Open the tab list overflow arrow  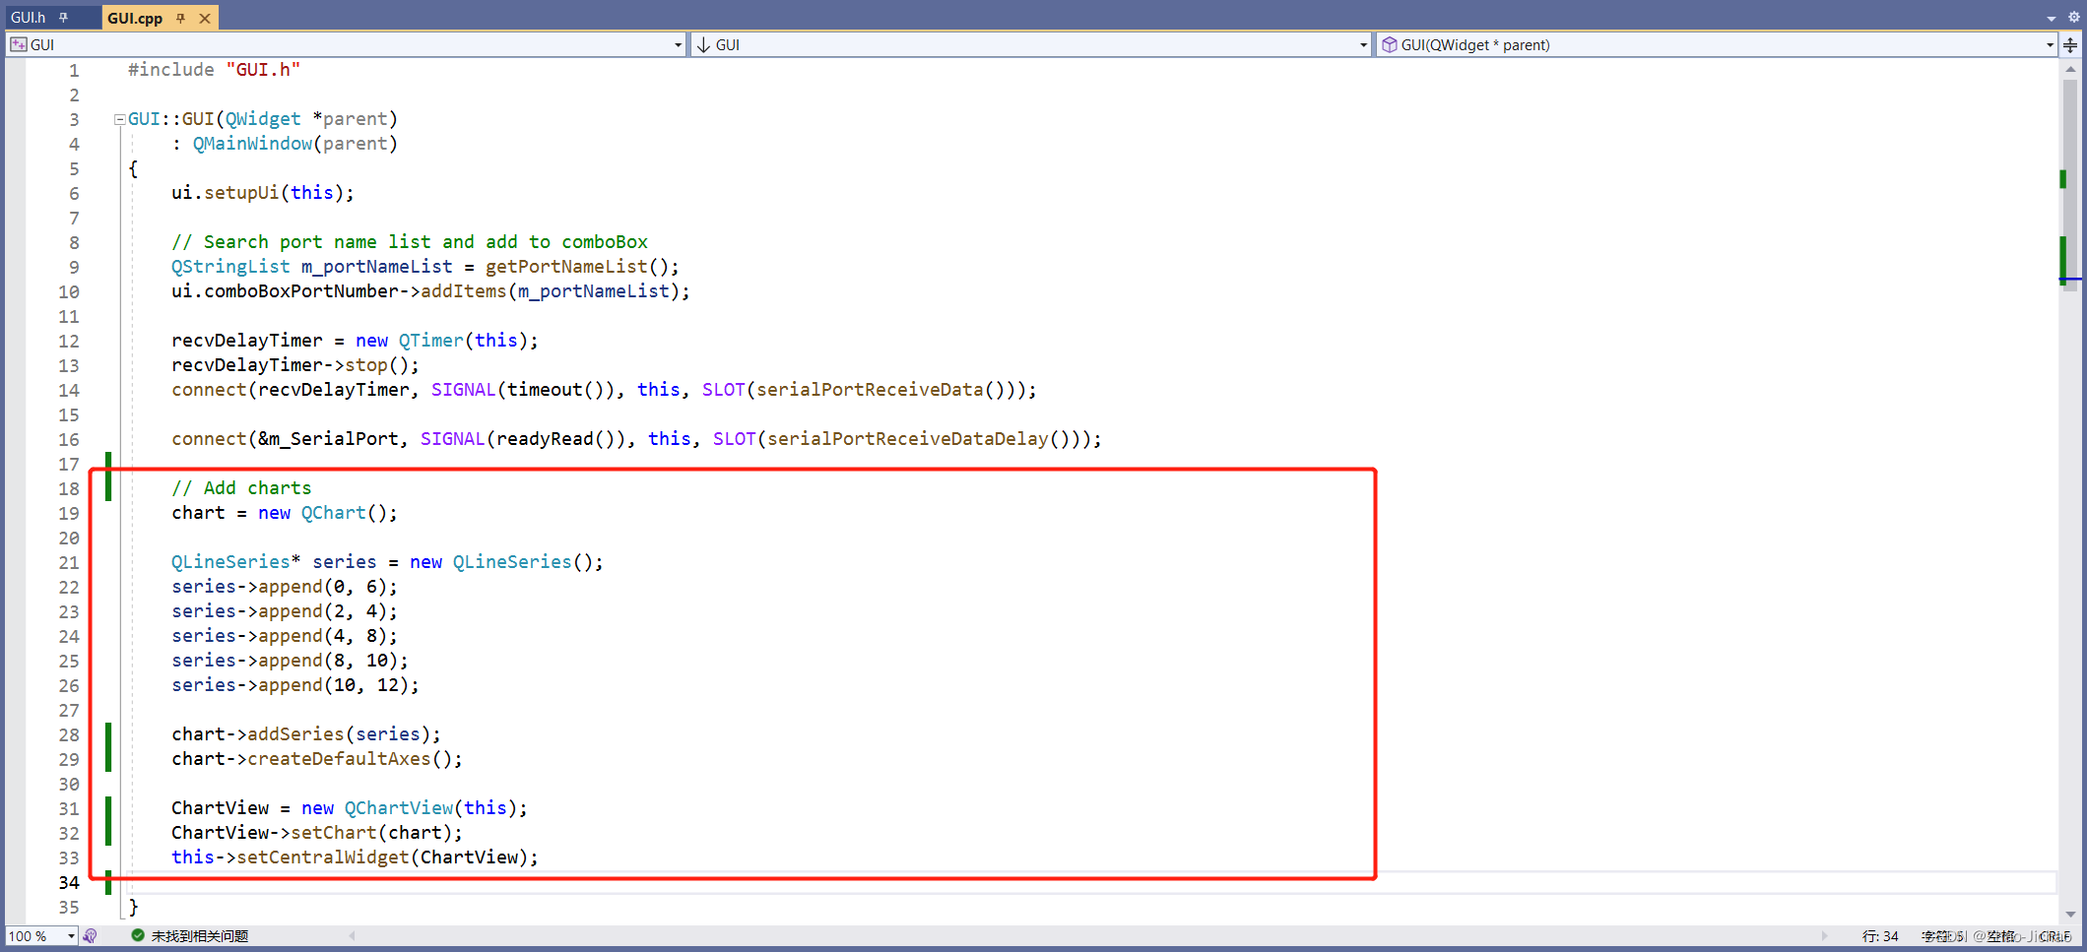[x=2051, y=18]
